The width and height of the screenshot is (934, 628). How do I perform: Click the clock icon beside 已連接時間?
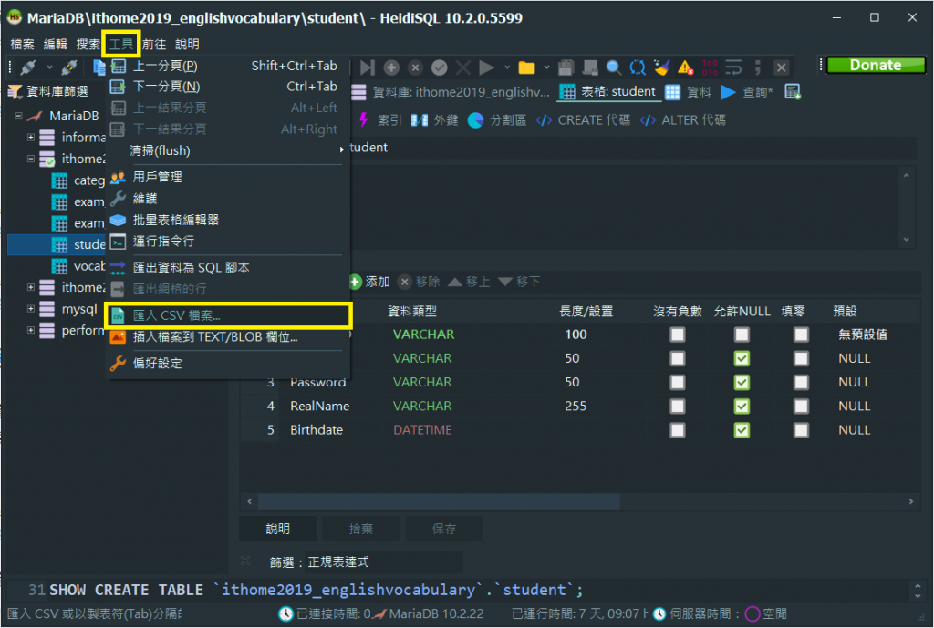pos(285,613)
